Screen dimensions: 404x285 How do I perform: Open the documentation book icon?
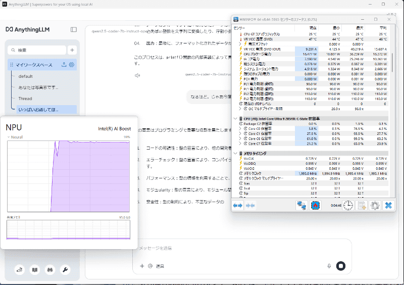coord(35,270)
